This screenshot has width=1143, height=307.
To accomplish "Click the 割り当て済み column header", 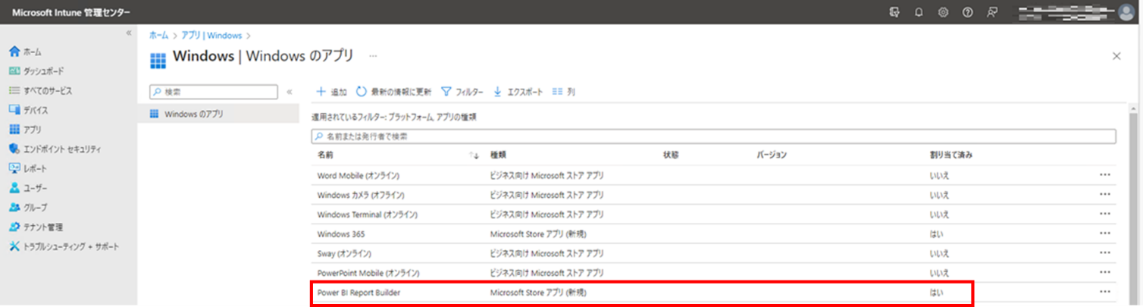I will pos(951,155).
